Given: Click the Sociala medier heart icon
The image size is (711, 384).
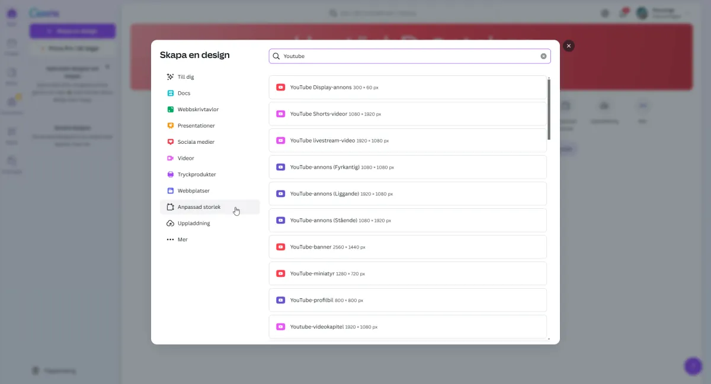Looking at the screenshot, I should coord(171,142).
